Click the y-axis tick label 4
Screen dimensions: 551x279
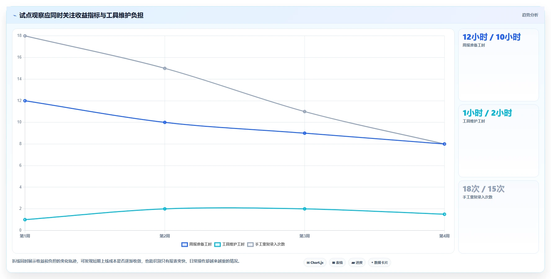click(20, 187)
